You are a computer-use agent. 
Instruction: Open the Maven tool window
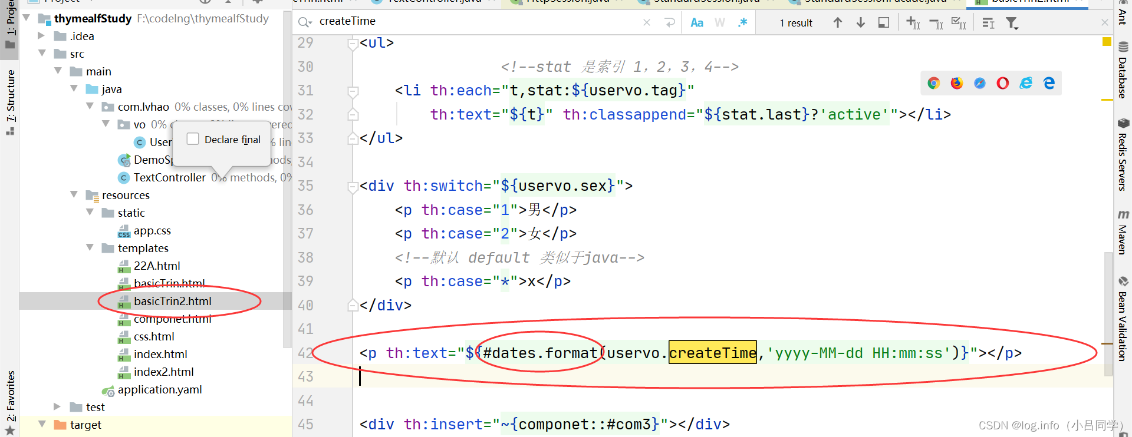[1123, 232]
